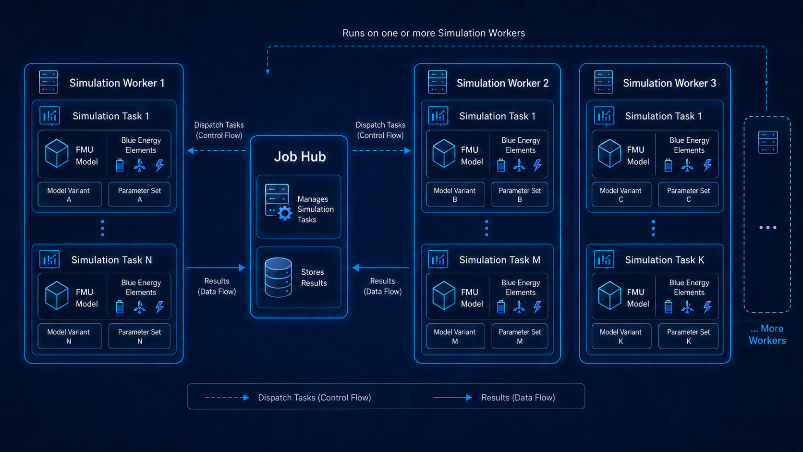Viewport: 803px width, 452px height.
Task: Click 'Runs on one or more Simulation Workers' caption
Action: pyautogui.click(x=434, y=33)
